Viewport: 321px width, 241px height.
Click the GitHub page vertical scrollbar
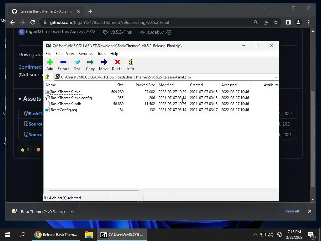click(x=313, y=139)
